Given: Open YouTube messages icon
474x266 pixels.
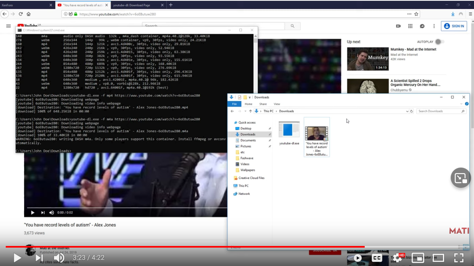Looking at the screenshot, I should click(x=422, y=26).
